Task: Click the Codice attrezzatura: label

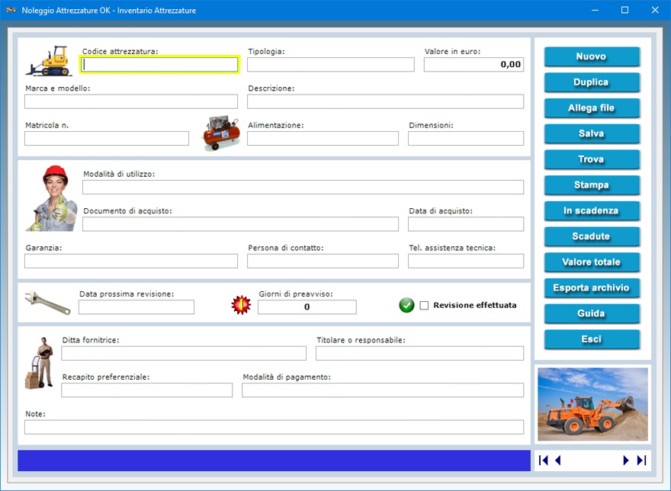Action: pos(120,51)
